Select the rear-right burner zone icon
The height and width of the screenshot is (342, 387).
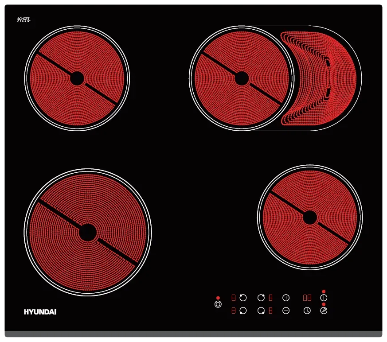point(261,298)
